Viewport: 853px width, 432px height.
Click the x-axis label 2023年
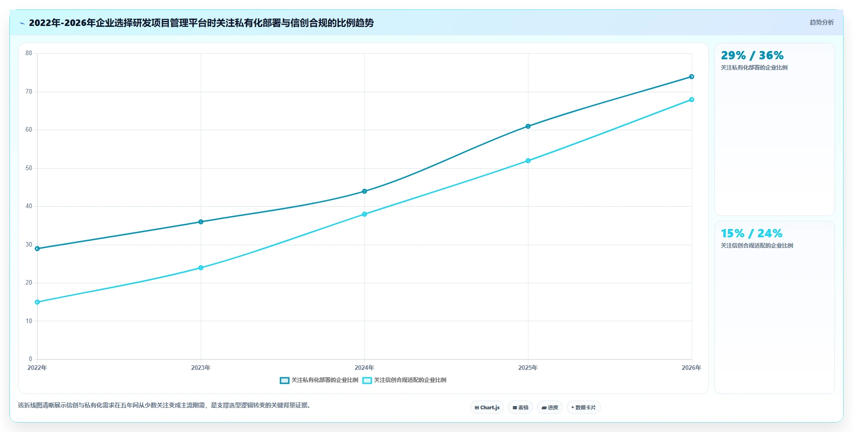[201, 368]
